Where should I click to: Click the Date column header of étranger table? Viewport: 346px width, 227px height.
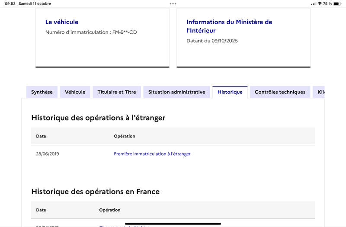click(41, 136)
